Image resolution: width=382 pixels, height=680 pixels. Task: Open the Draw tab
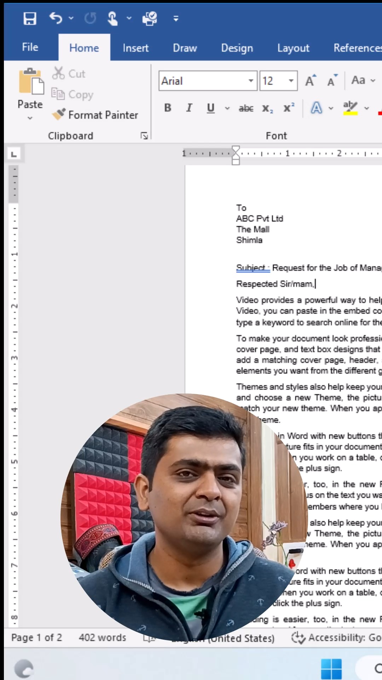[185, 48]
